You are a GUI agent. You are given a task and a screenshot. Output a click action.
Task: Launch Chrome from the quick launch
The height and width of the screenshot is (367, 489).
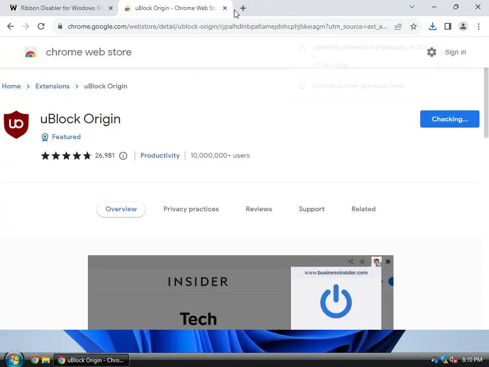(34, 360)
